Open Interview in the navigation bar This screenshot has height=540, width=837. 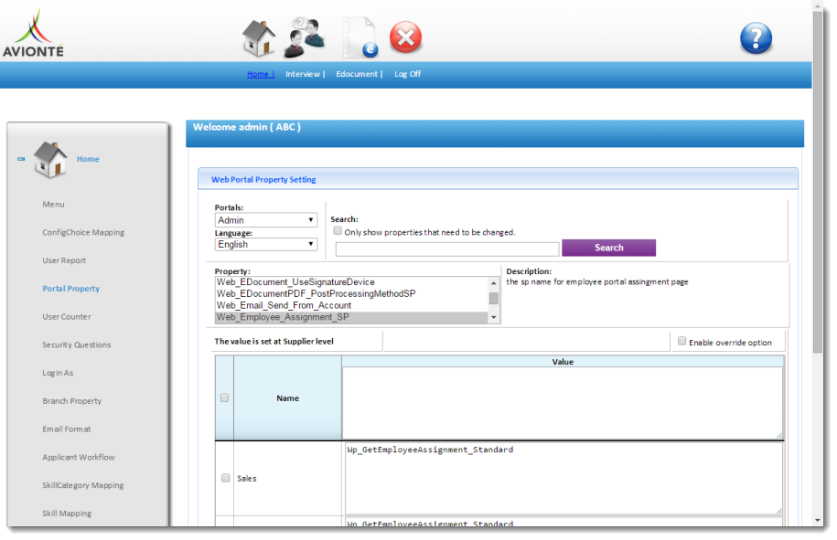coord(303,74)
